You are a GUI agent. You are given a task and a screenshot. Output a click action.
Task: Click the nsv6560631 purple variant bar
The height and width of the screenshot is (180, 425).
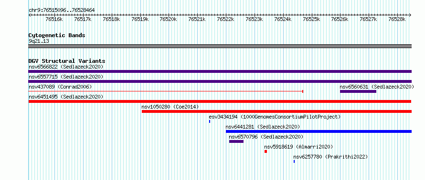[x=358, y=91]
